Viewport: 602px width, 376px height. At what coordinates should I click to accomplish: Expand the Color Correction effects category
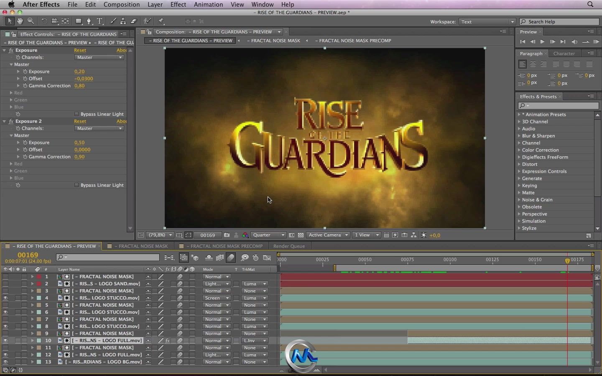[519, 150]
